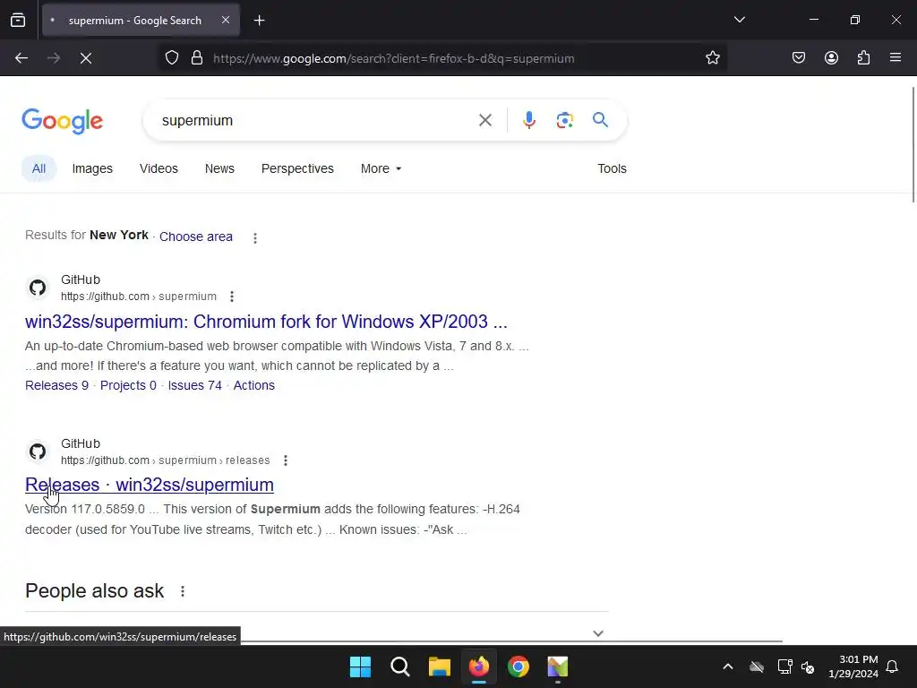
Task: Open Projects 0 sitelink
Action: click(x=128, y=385)
